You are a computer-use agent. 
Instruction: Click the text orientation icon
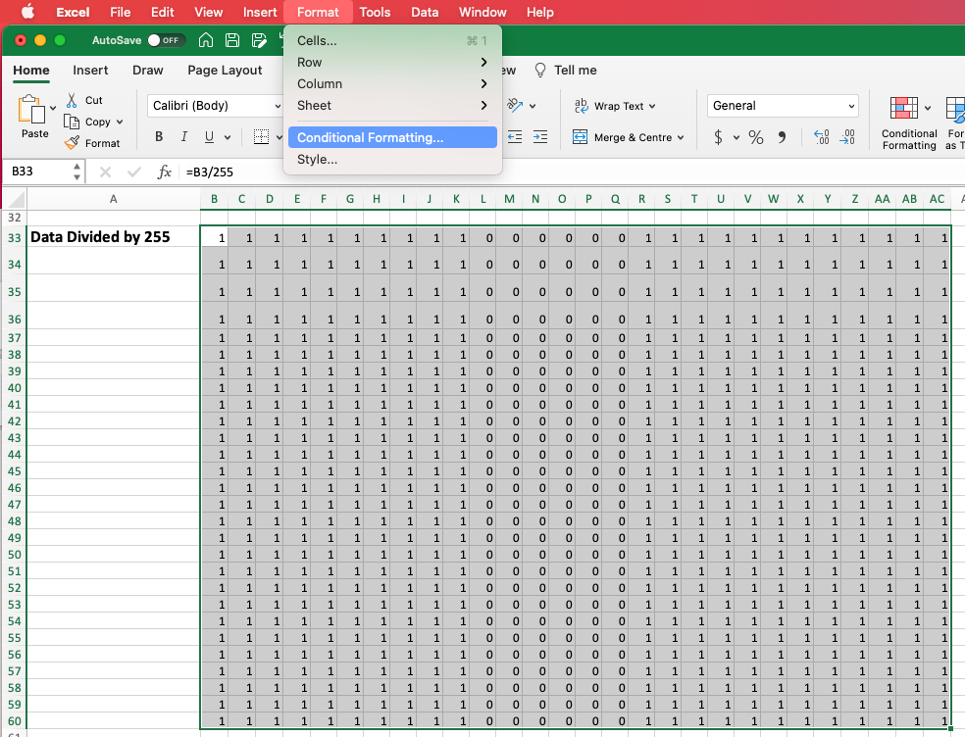pyautogui.click(x=515, y=106)
